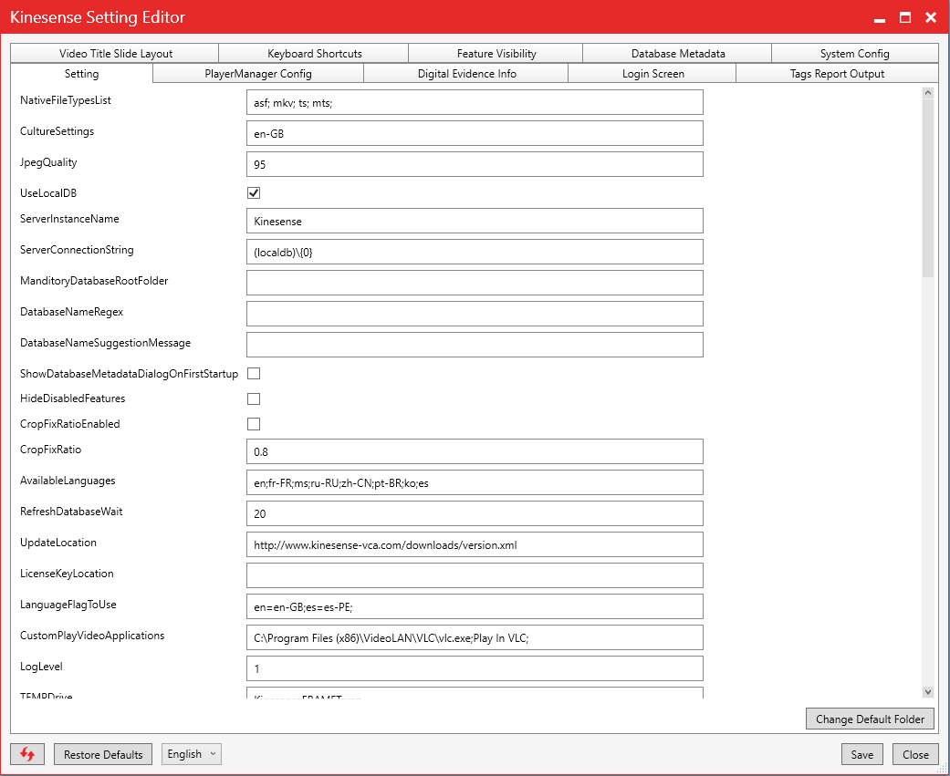The width and height of the screenshot is (950, 776).
Task: Open the Feature Visibility tab
Action: click(496, 54)
